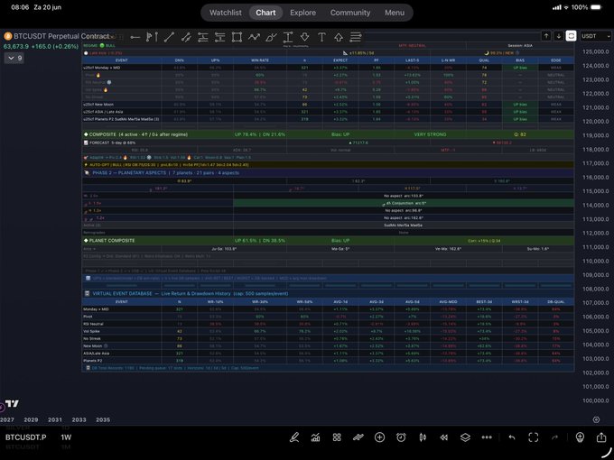Click the 2035 time axis label
The height and width of the screenshot is (460, 614).
103,419
